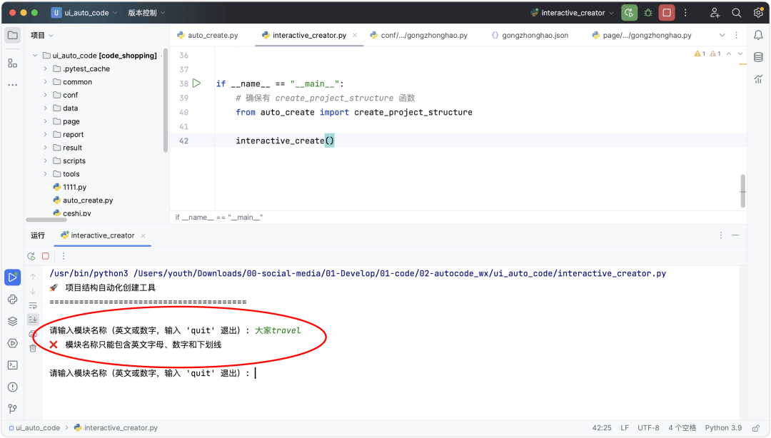Show more tool windows ellipsis in left sidebar

pyautogui.click(x=13, y=85)
